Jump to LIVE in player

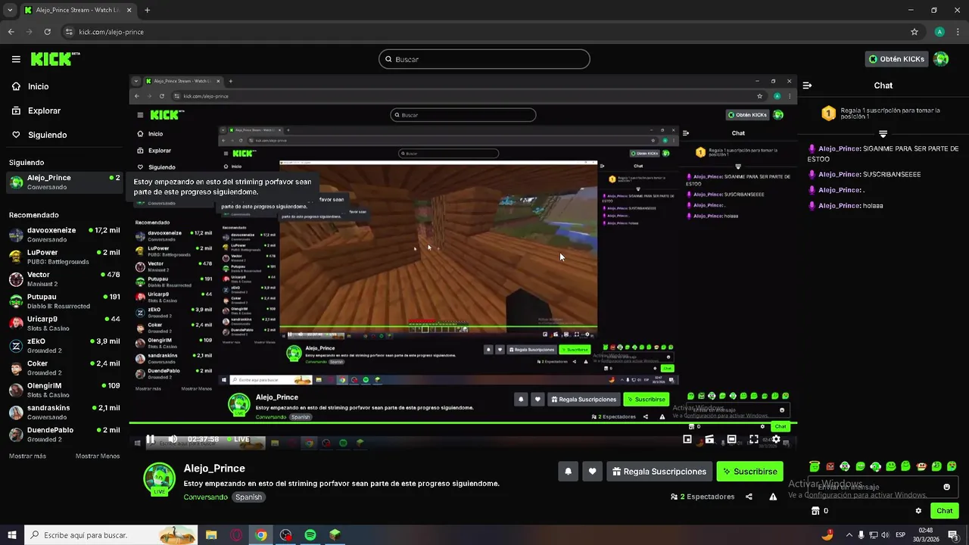click(237, 439)
